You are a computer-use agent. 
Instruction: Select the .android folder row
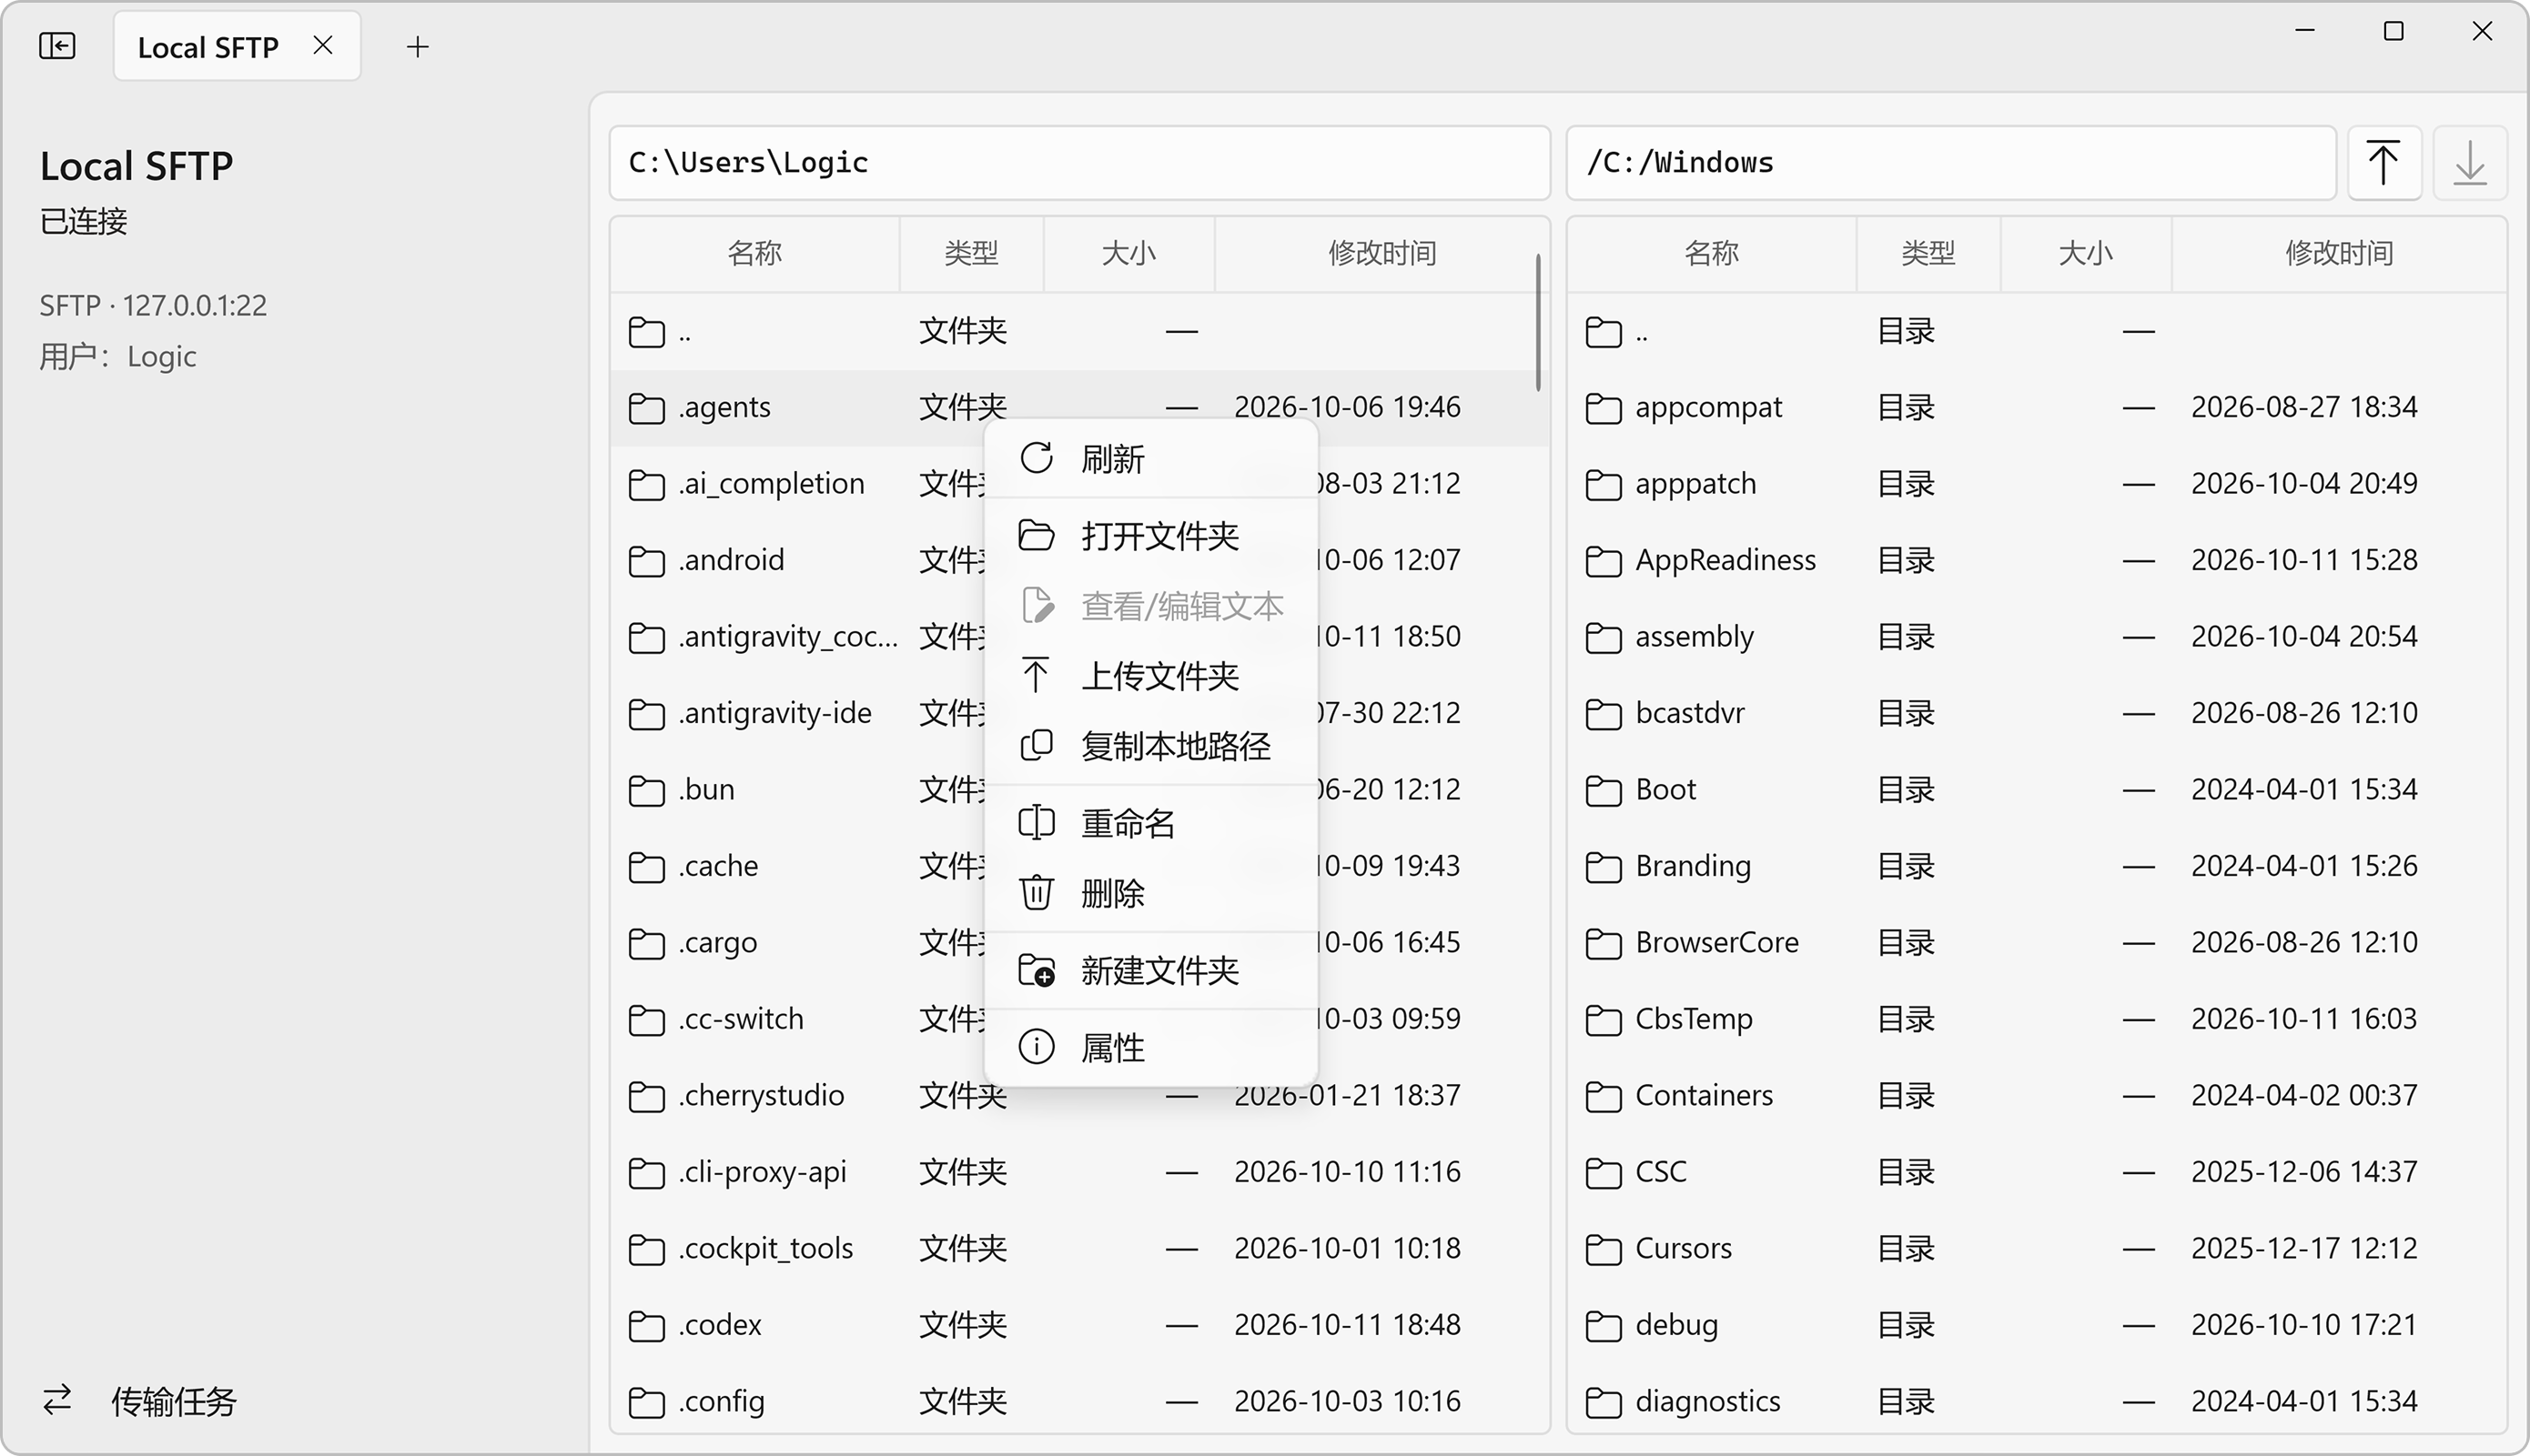pyautogui.click(x=1079, y=561)
